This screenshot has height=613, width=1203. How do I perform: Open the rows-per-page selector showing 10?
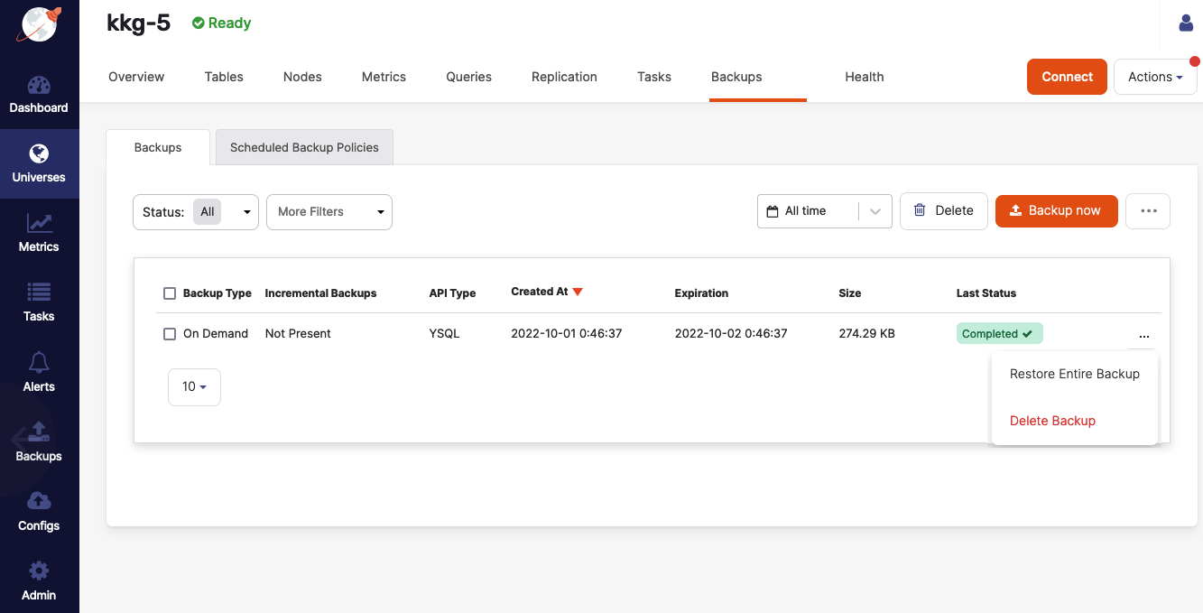coord(194,386)
